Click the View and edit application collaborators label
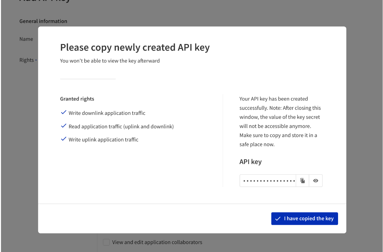This screenshot has height=252, width=383. 157,242
